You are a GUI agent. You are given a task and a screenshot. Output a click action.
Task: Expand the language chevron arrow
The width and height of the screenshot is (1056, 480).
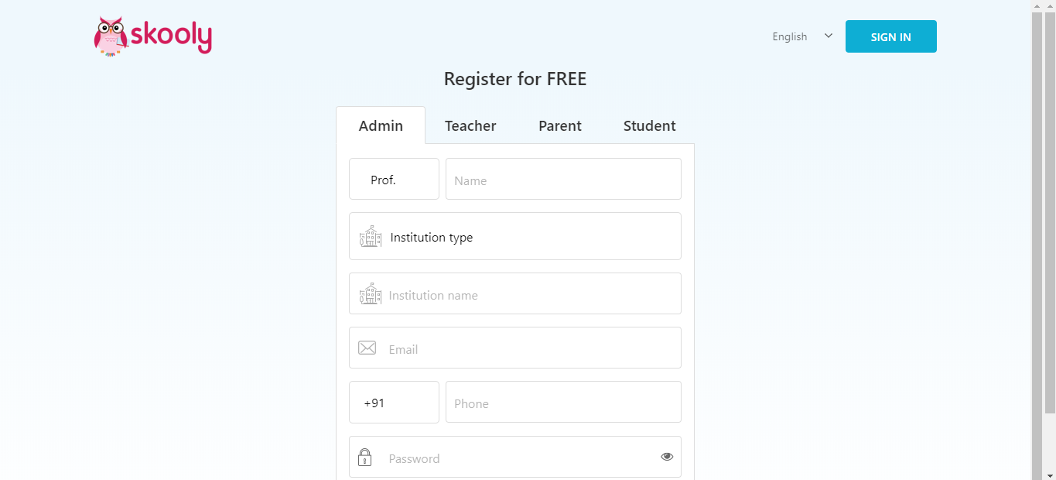829,36
